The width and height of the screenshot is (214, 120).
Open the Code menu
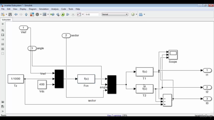[x=63, y=9]
